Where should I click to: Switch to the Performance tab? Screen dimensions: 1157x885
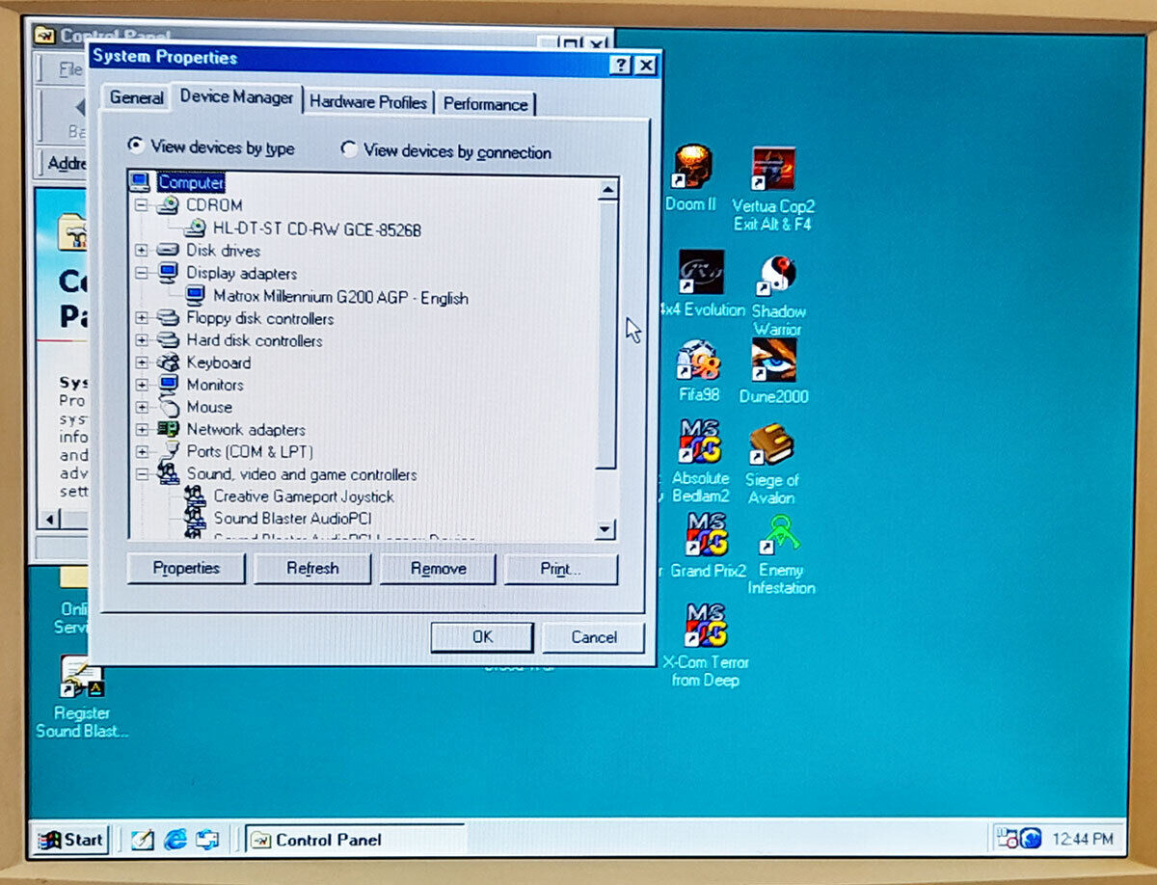pos(485,103)
